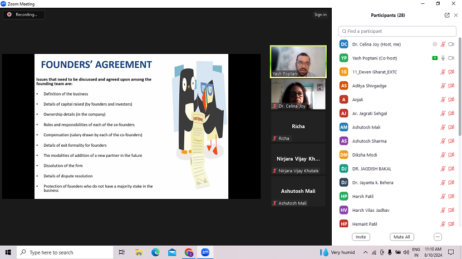
Task: Toggle mute icon for Ashutosh Mali in list
Action: [x=443, y=127]
